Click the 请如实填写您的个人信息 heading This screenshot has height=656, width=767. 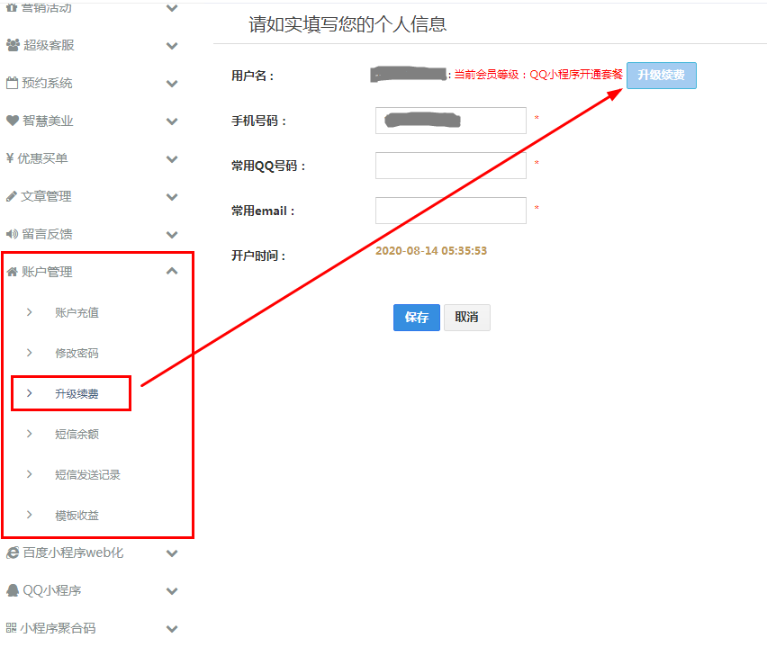tap(347, 24)
